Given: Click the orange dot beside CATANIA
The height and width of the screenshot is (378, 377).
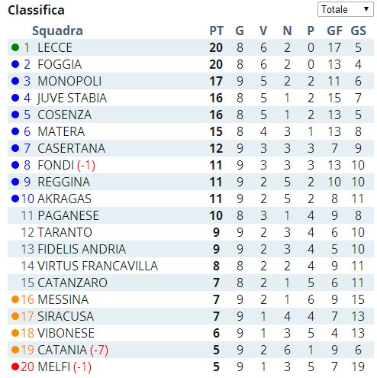Looking at the screenshot, I should pos(15,350).
